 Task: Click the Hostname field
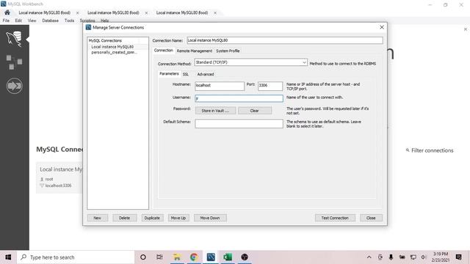click(220, 86)
